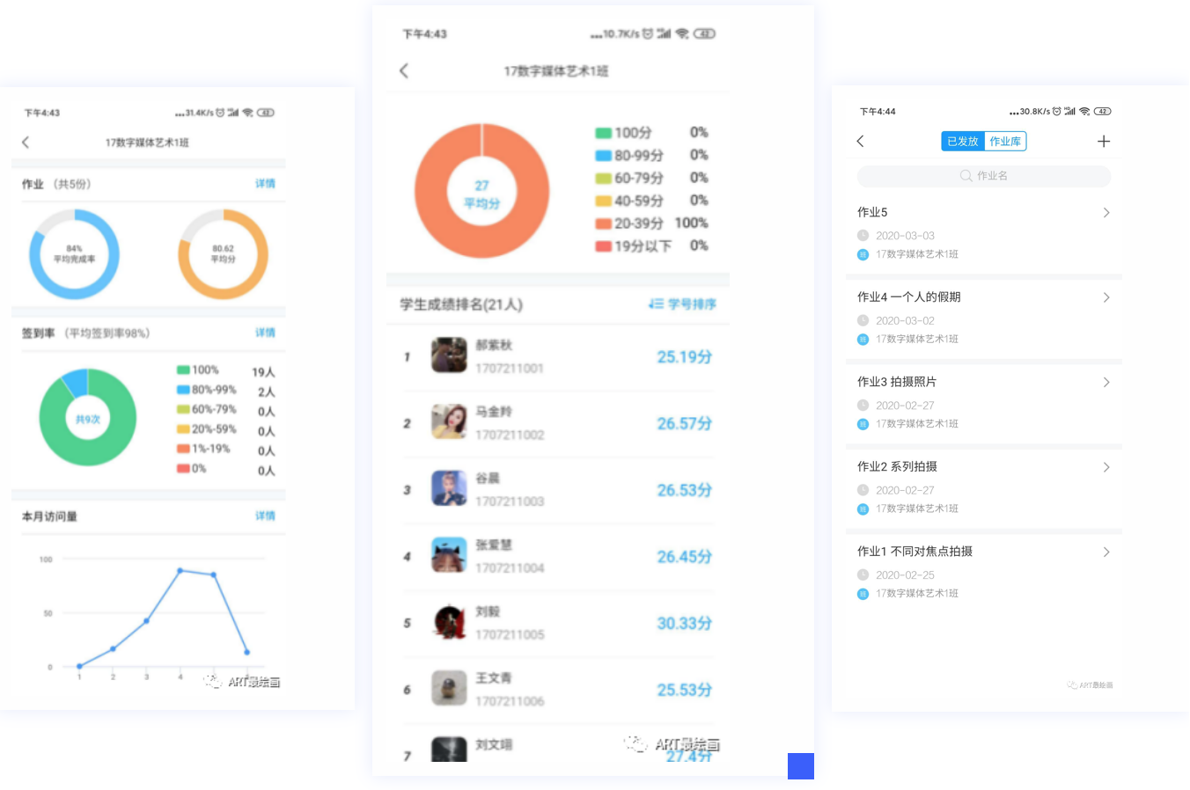Switch to the 作业库 tab
This screenshot has width=1190, height=790.
pyautogui.click(x=1004, y=142)
